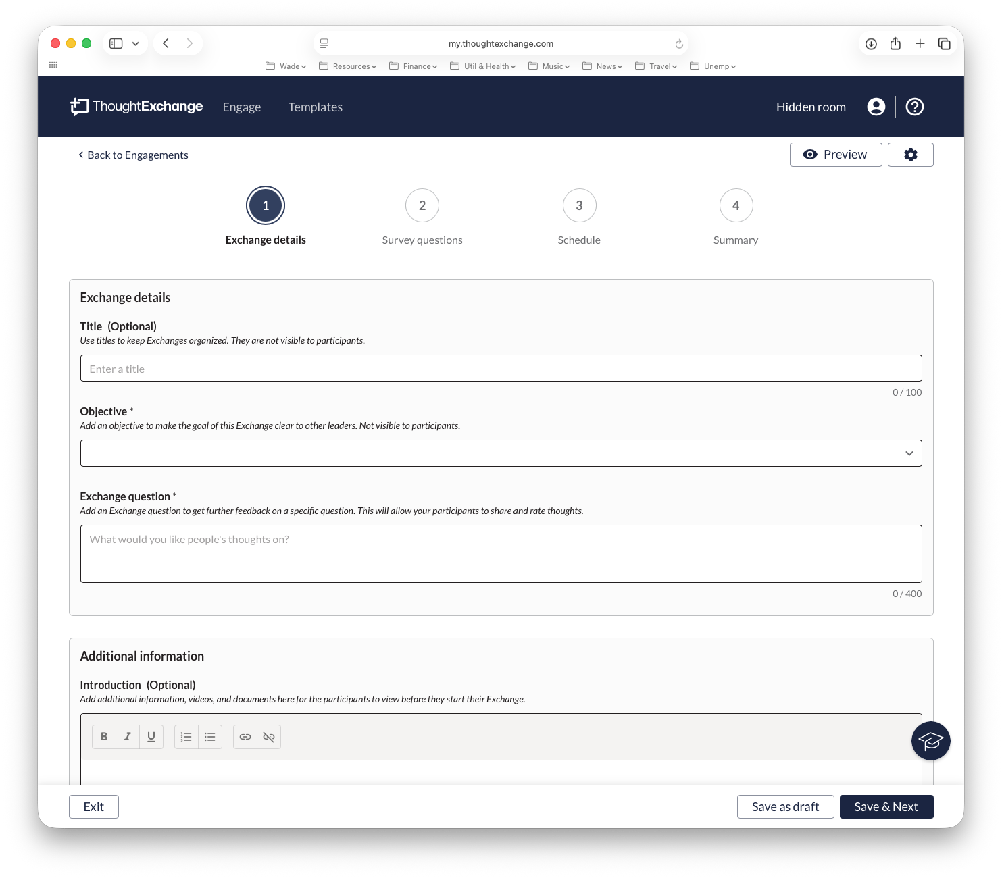Viewport: 1002px width, 878px height.
Task: Open the settings gear next to Preview
Action: [x=910, y=155]
